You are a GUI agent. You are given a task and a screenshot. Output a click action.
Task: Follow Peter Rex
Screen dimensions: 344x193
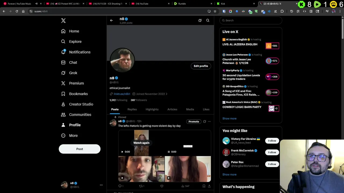pyautogui.click(x=272, y=164)
